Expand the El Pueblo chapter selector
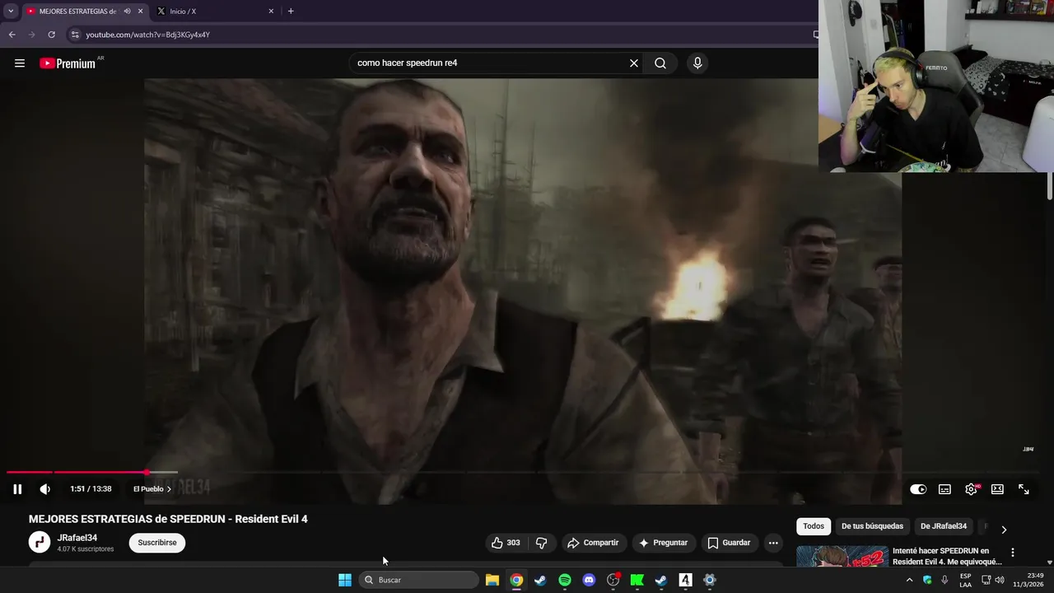The image size is (1054, 593). [152, 489]
